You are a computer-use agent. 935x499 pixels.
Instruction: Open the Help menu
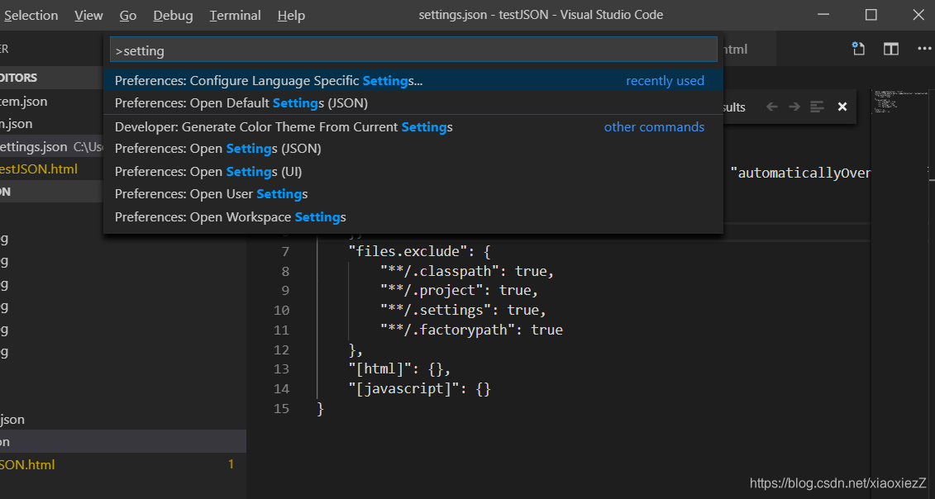[x=291, y=15]
